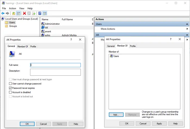This screenshot has height=129, width=190.
Task: Click OK in the right AK Properties
Action: (x=127, y=124)
